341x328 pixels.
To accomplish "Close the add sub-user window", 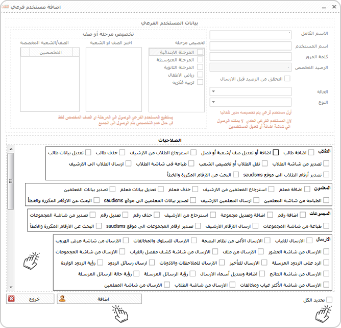I will 334,7.
